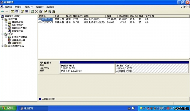This screenshot has width=190, height=111.
Task: Click the Refresh toolbar icon
Action: point(32,11)
